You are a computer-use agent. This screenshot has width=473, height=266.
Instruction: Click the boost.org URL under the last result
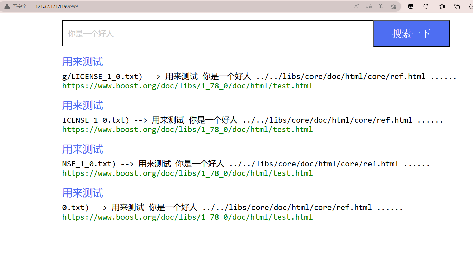187,217
